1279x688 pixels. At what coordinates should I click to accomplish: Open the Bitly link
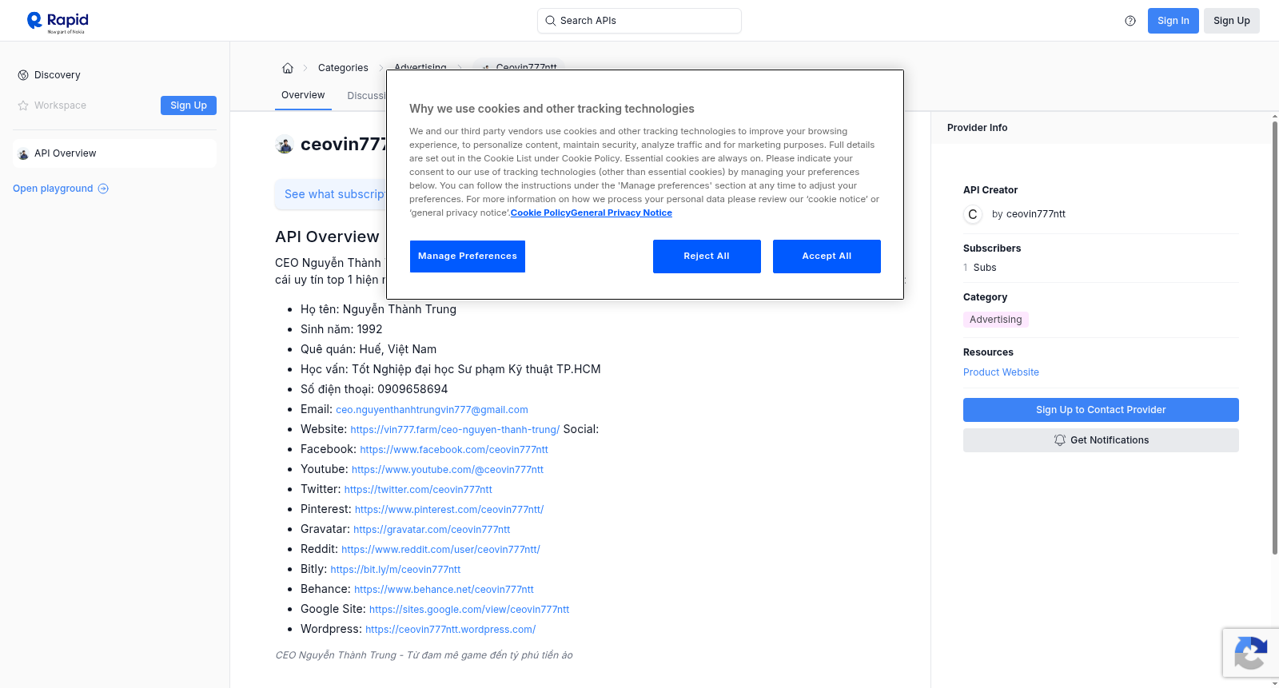click(396, 570)
